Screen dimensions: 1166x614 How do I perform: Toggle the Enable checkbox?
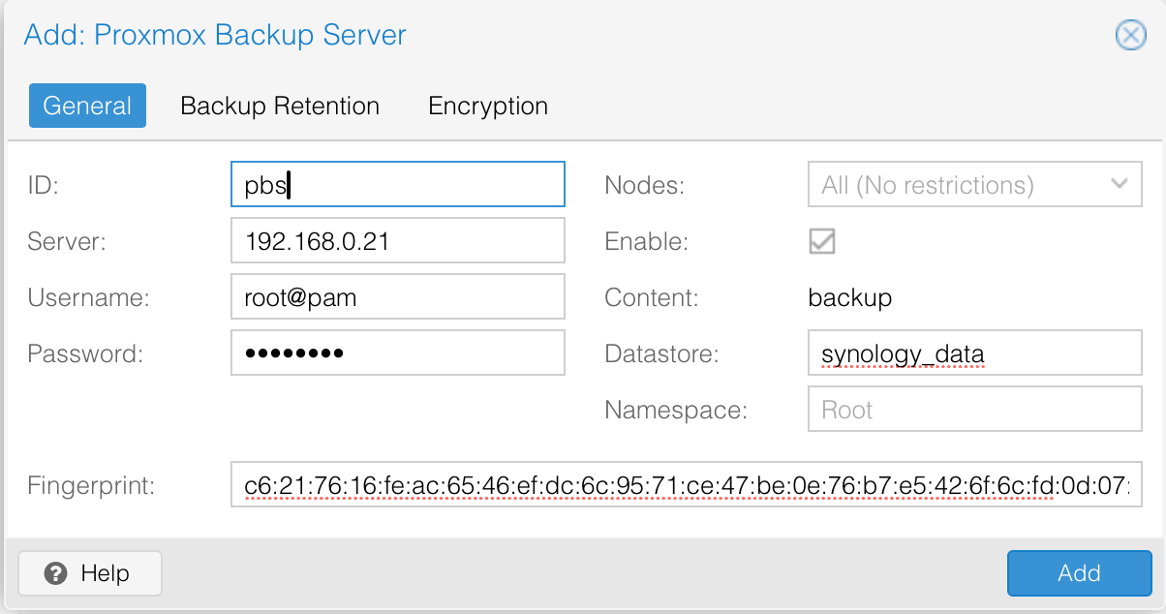point(822,241)
